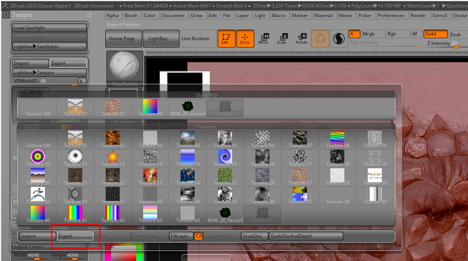
Task: Select Texture 08 rainbow stripes
Action: click(x=337, y=139)
